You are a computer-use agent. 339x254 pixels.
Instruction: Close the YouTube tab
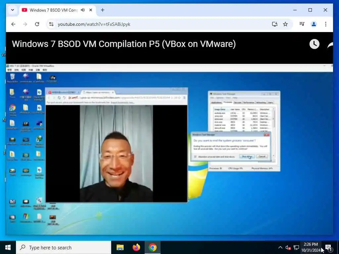pos(91,10)
